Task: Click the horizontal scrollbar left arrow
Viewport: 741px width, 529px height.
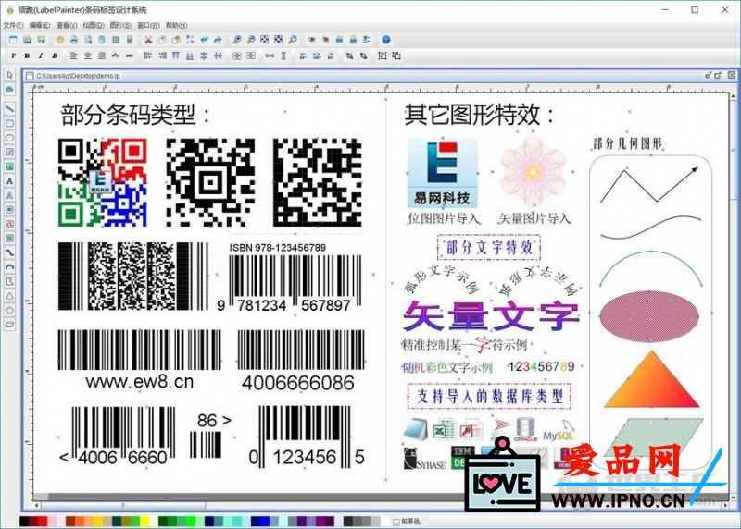Action: (x=37, y=505)
